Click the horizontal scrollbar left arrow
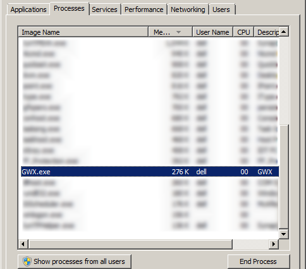Image resolution: width=306 pixels, height=269 pixels. (23, 244)
